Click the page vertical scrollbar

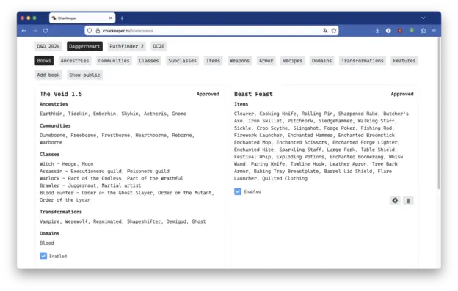[439, 114]
